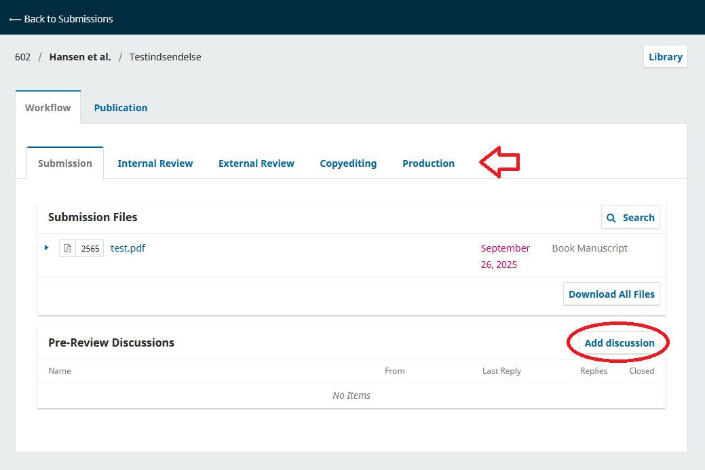Image resolution: width=705 pixels, height=470 pixels.
Task: Switch to the Copyediting tab
Action: [x=348, y=163]
